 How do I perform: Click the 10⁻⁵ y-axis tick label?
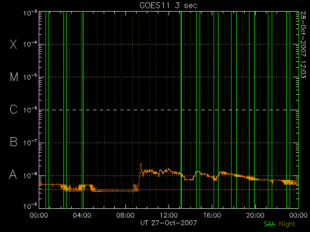tap(30, 77)
